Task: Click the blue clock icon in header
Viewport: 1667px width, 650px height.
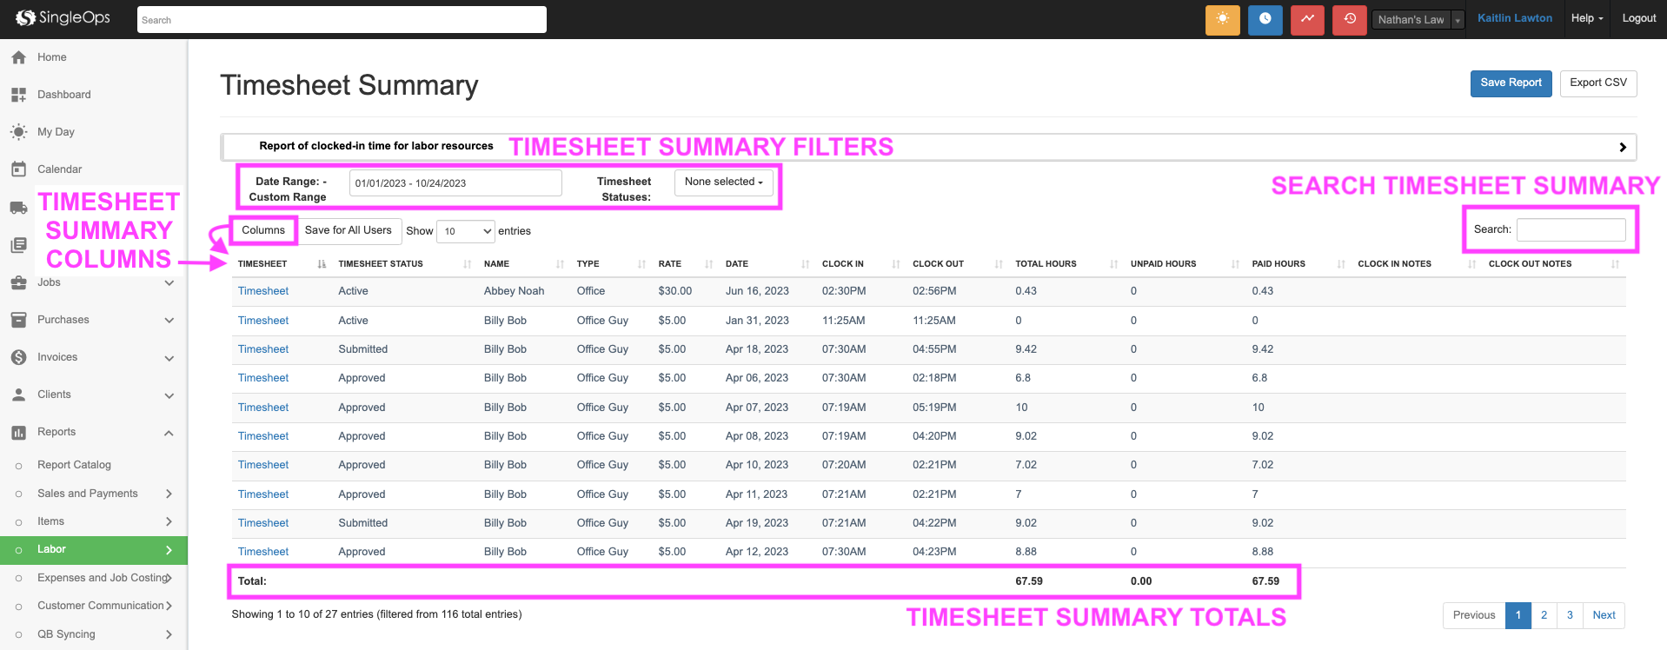Action: pos(1265,19)
